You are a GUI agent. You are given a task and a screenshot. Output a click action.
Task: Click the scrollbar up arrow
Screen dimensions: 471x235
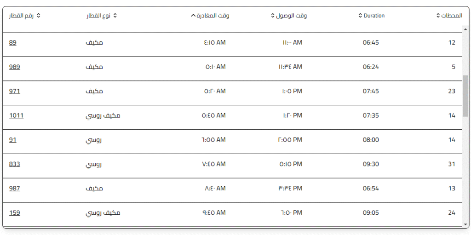[465, 29]
